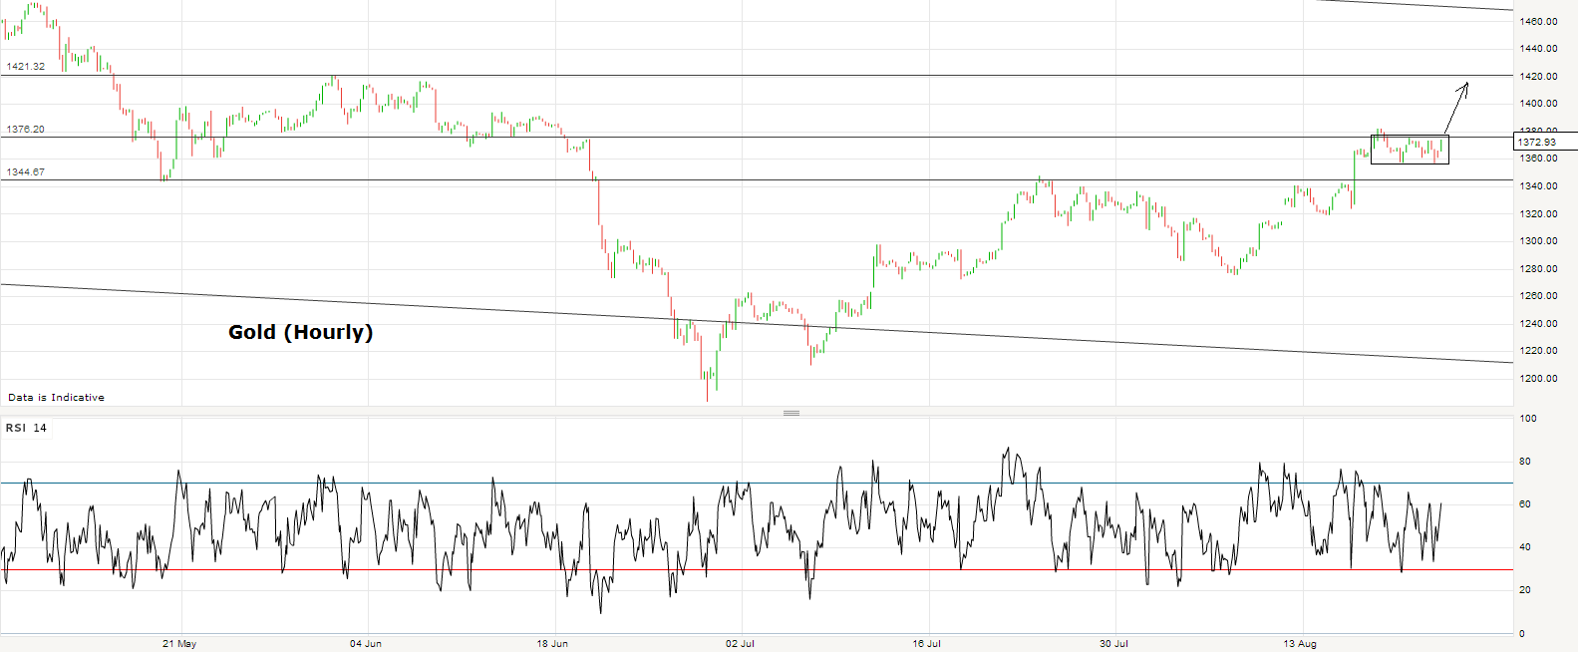The image size is (1578, 652).
Task: Click the 1460.00 price axis label
Action: [x=1538, y=21]
